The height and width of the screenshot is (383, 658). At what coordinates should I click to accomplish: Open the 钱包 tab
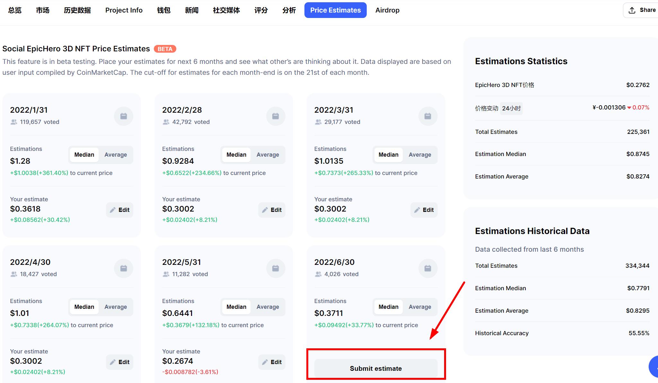pos(164,10)
